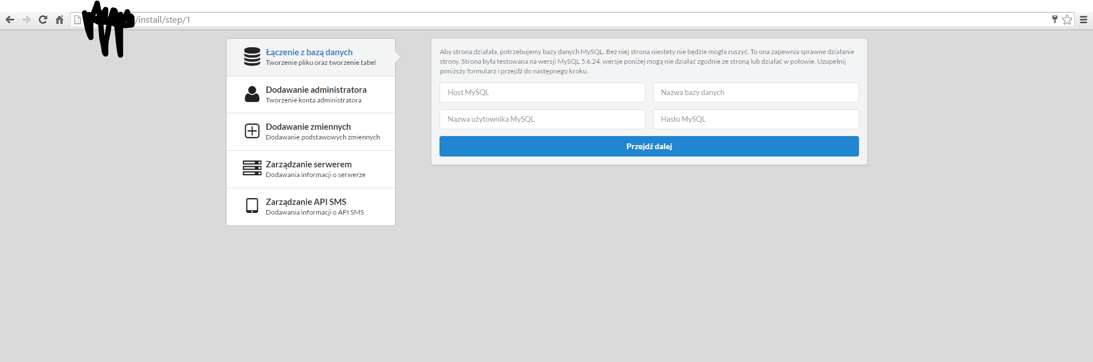Click the administrator user silhouette icon
The image size is (1093, 362).
pyautogui.click(x=252, y=94)
